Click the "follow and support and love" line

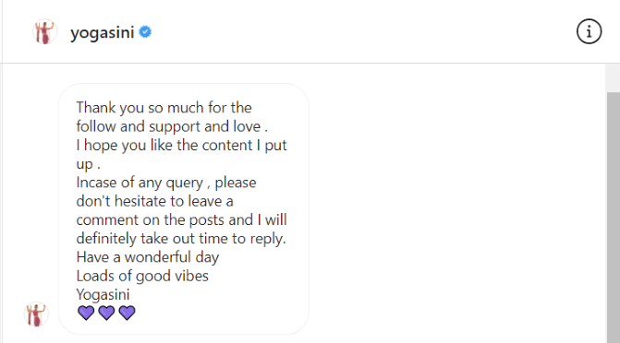172,126
